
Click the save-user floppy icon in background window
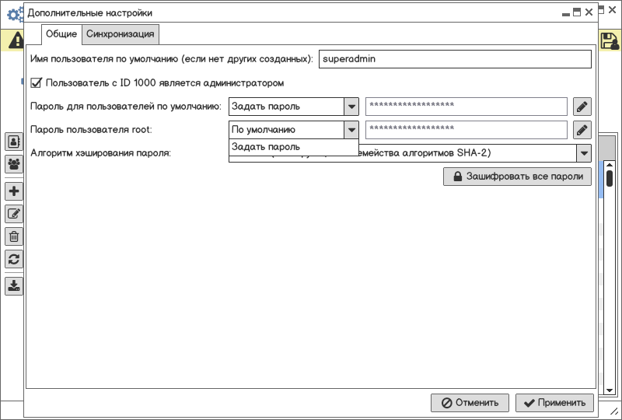(x=610, y=41)
